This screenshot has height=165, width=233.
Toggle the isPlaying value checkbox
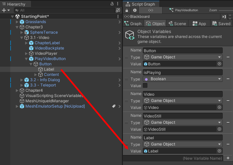tap(145, 85)
